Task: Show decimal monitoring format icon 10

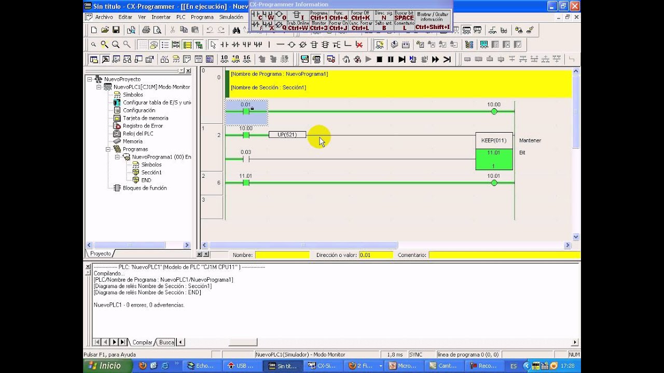Action: point(224,59)
